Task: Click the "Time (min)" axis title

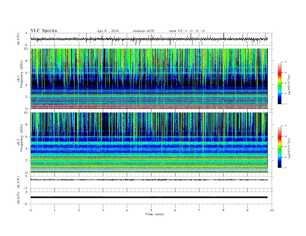Action: pos(155,214)
